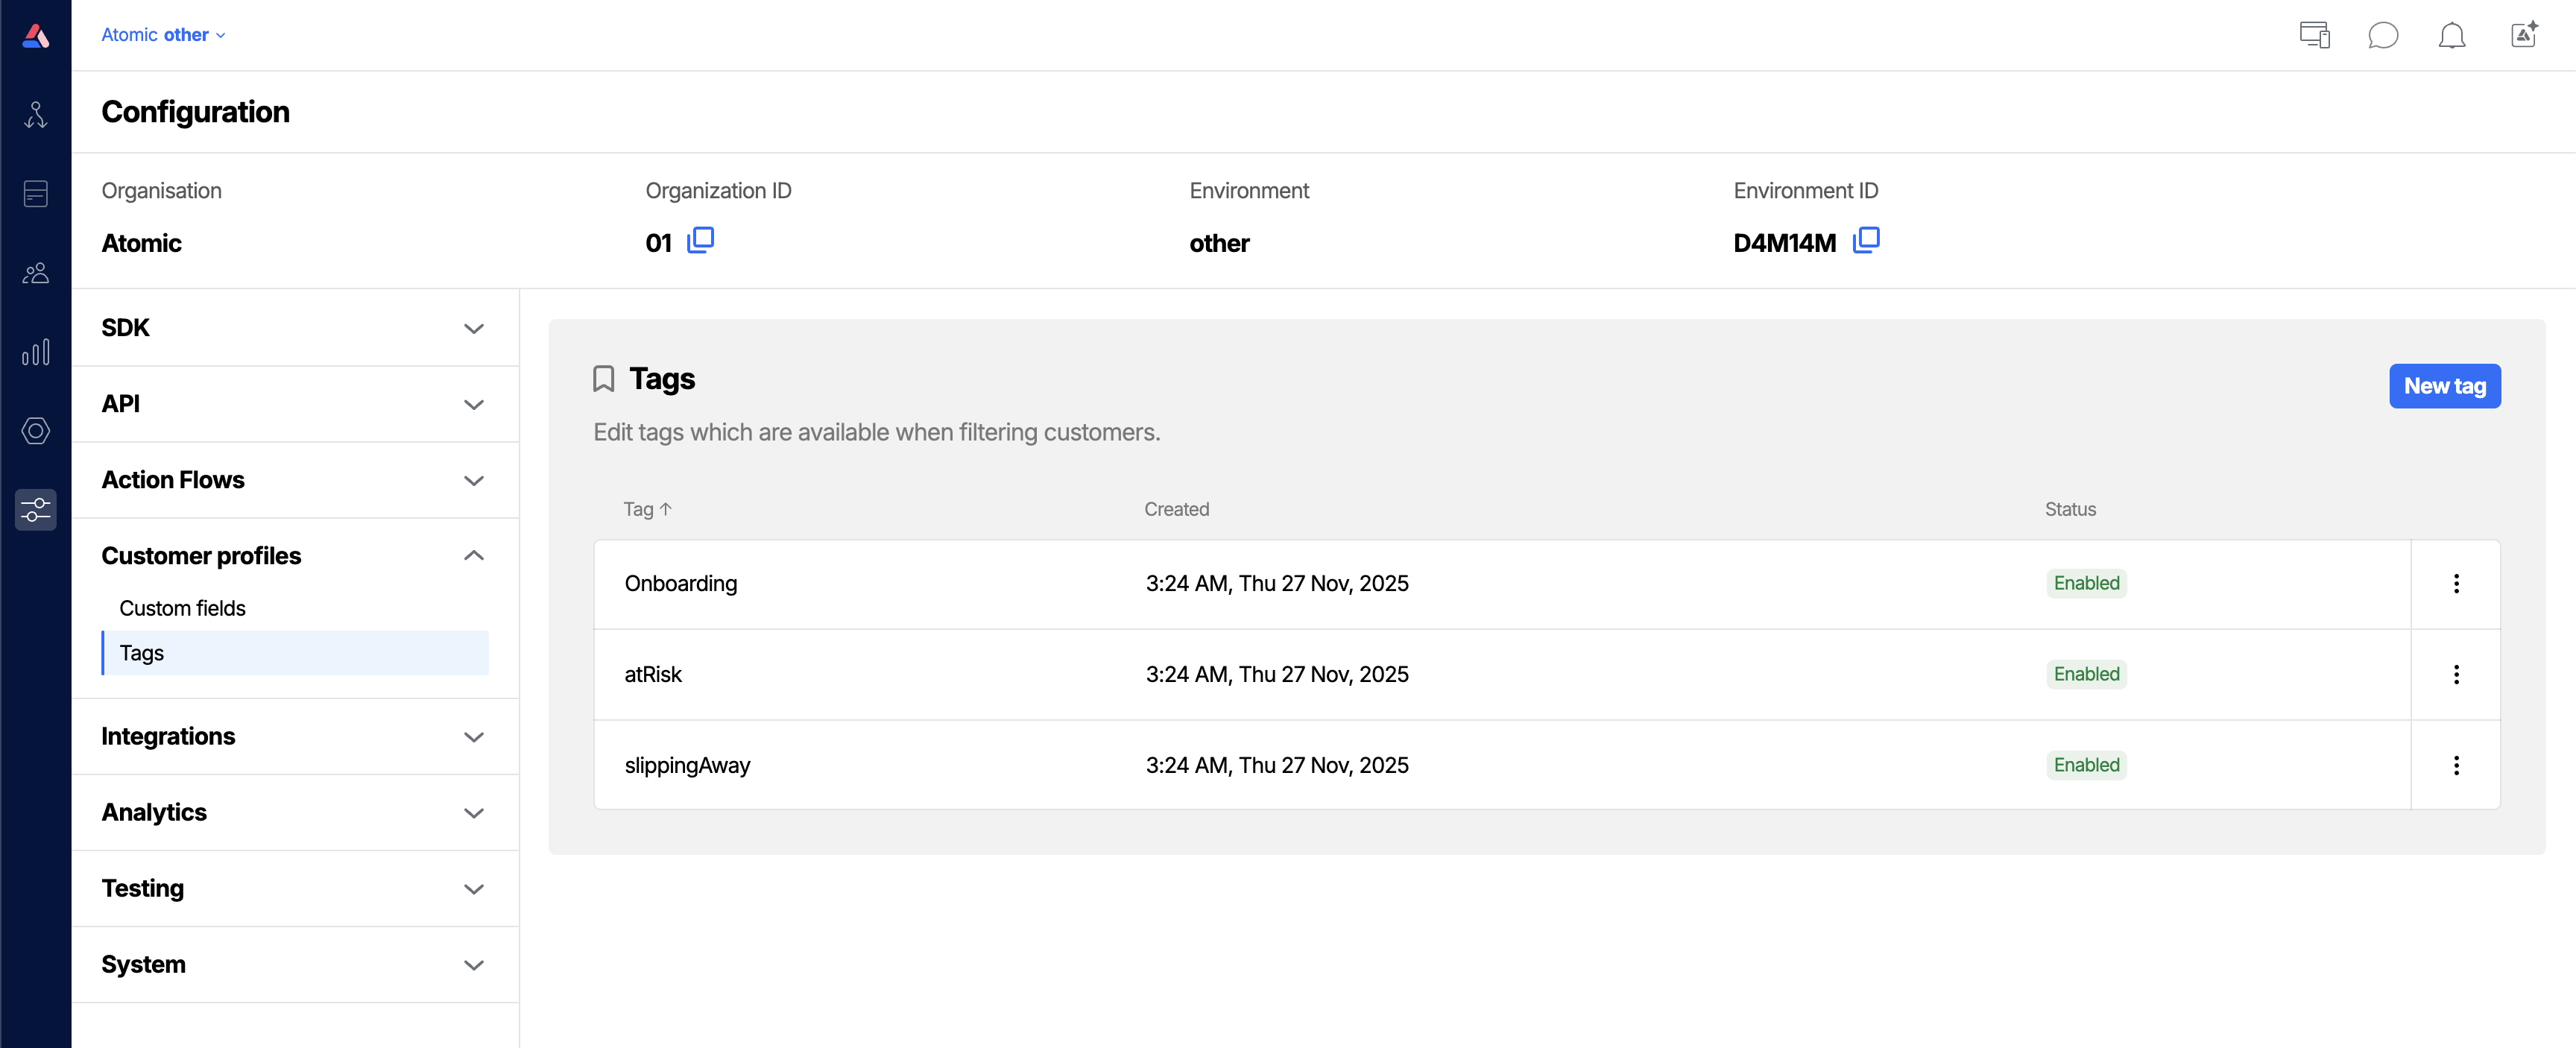Click the New tag button

tap(2444, 386)
